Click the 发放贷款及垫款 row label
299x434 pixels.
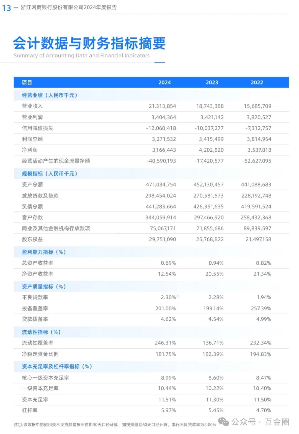[40, 196]
